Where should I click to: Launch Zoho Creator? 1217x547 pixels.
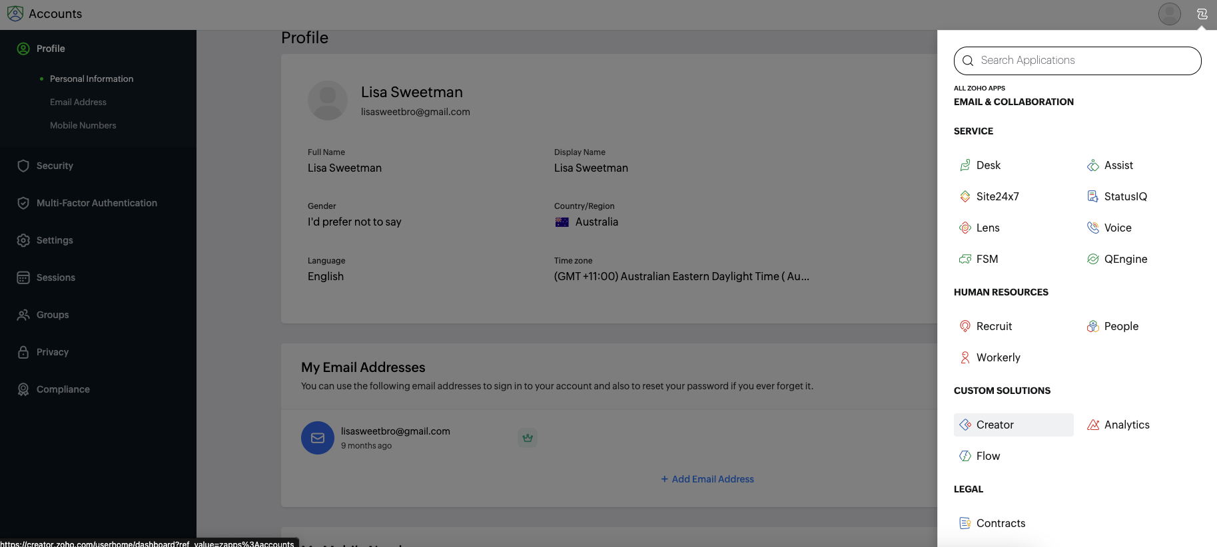1013,425
